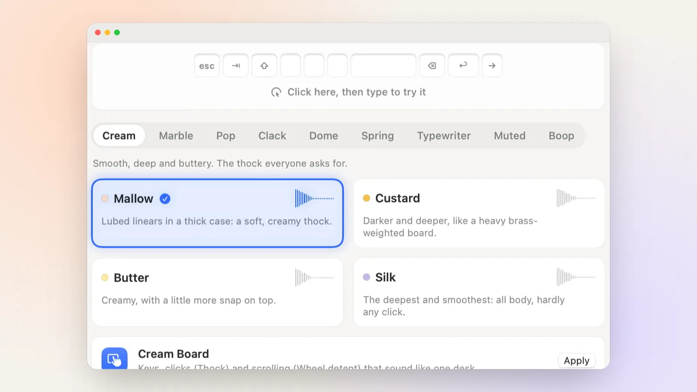This screenshot has height=392, width=697.
Task: Switch to the Pop tab
Action: pyautogui.click(x=226, y=136)
